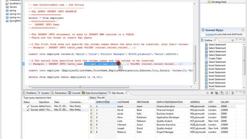Click the filters icon in SQL Results toolbar
This screenshot has width=247, height=139.
[x=232, y=93]
